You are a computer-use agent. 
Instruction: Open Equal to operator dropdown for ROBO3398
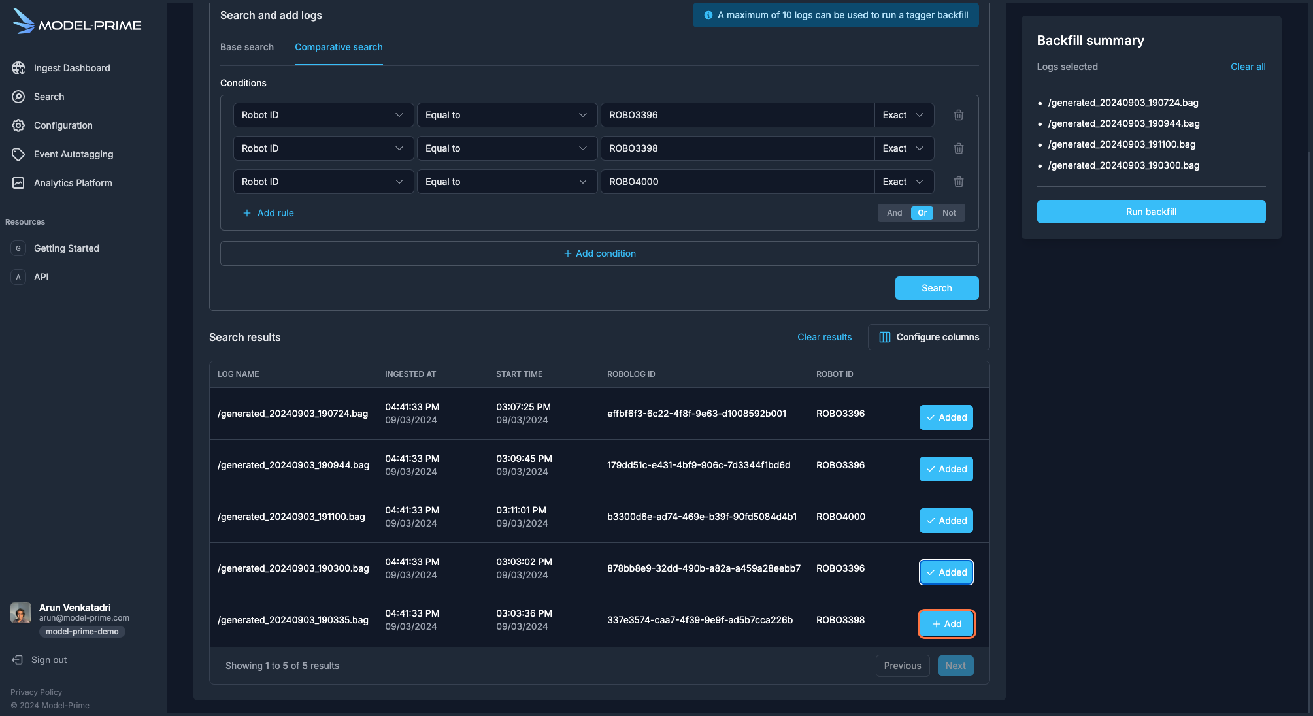pyautogui.click(x=507, y=148)
